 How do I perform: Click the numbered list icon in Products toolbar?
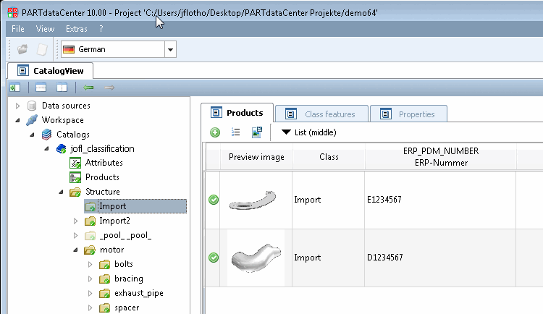point(235,132)
